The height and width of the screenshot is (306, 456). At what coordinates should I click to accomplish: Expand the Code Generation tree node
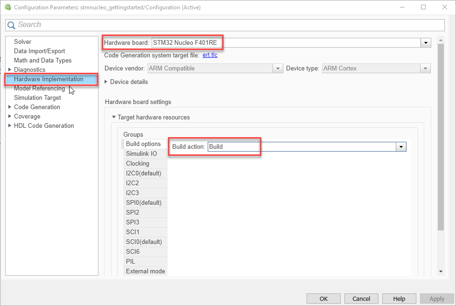(x=10, y=107)
